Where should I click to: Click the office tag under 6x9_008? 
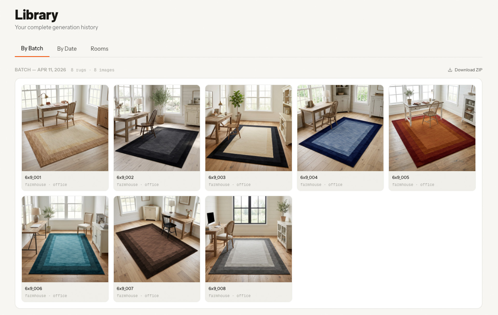pos(243,296)
